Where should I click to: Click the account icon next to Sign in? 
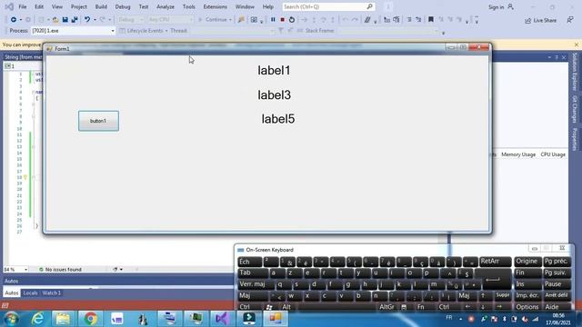pos(511,6)
